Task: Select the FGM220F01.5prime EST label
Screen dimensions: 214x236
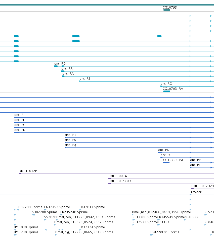Action: click(164, 232)
